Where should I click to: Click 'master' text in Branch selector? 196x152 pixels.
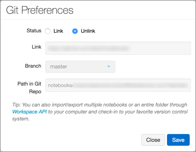coord(59,66)
